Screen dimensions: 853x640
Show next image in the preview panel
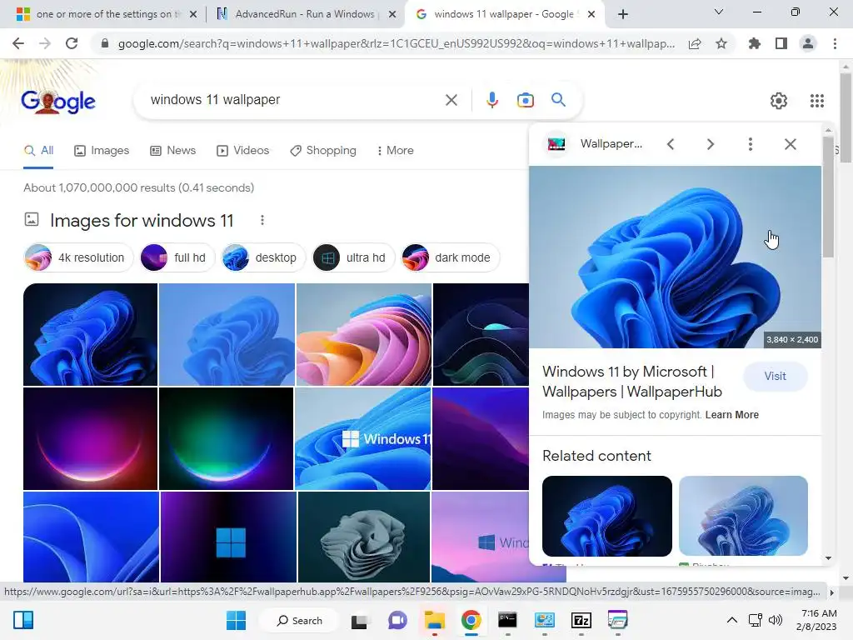point(710,144)
